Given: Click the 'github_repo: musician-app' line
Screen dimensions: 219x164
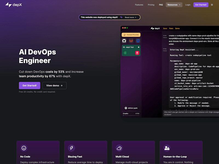Looking at the screenshot, I should pyautogui.click(x=188, y=75).
